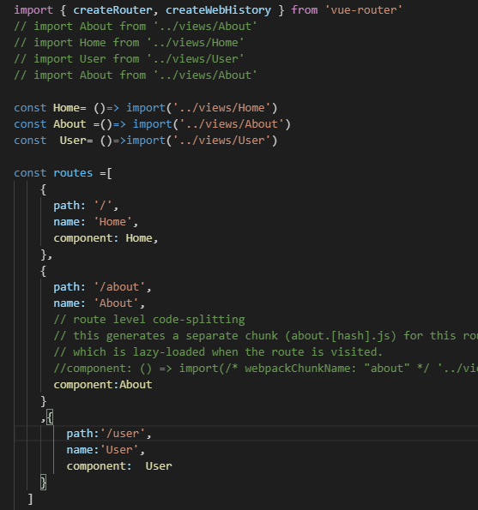Screen dimensions: 478x510
Task: Click the lazy-loaded comment line
Action: 218,352
